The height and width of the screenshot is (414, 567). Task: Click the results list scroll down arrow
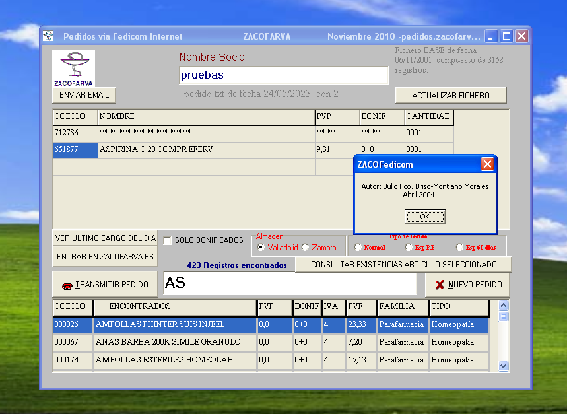504,365
